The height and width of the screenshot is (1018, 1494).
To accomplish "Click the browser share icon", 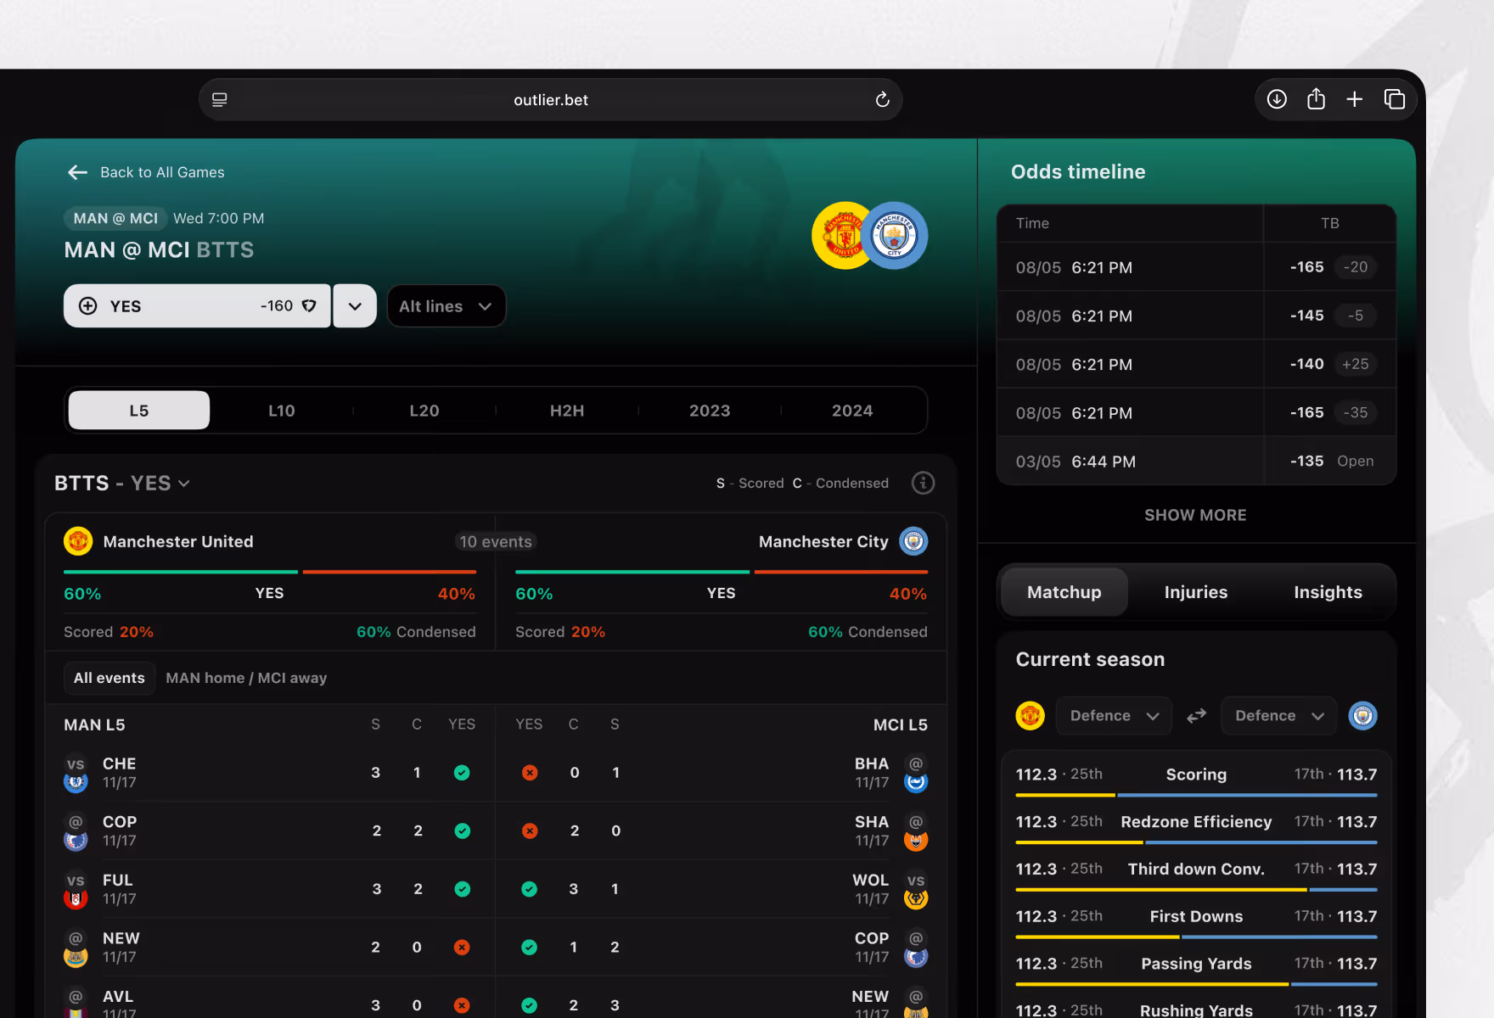I will click(1316, 99).
